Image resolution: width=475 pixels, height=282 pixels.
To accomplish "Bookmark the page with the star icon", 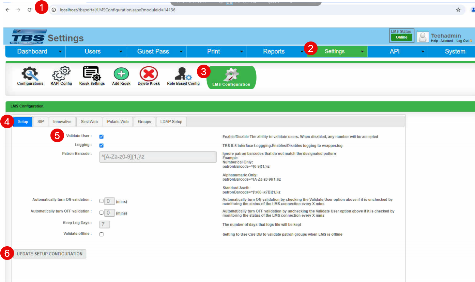I will [458, 10].
